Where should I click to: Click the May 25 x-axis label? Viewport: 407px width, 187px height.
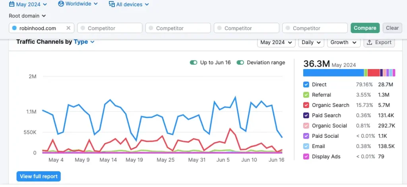point(165,160)
